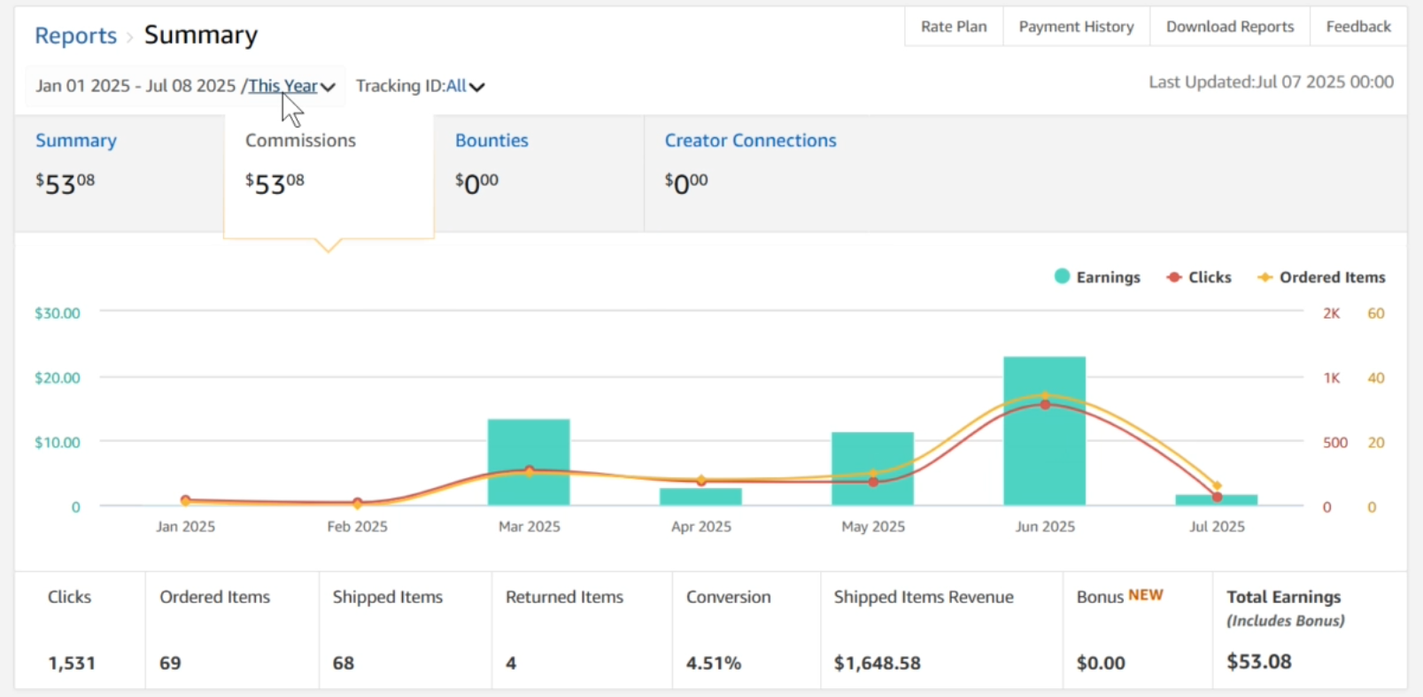Toggle the Clicks legend series
Image resolution: width=1423 pixels, height=697 pixels.
[x=1199, y=277]
